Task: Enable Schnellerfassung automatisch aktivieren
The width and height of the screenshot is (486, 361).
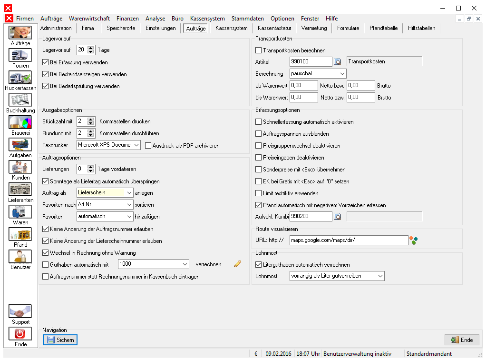Action: (x=259, y=122)
